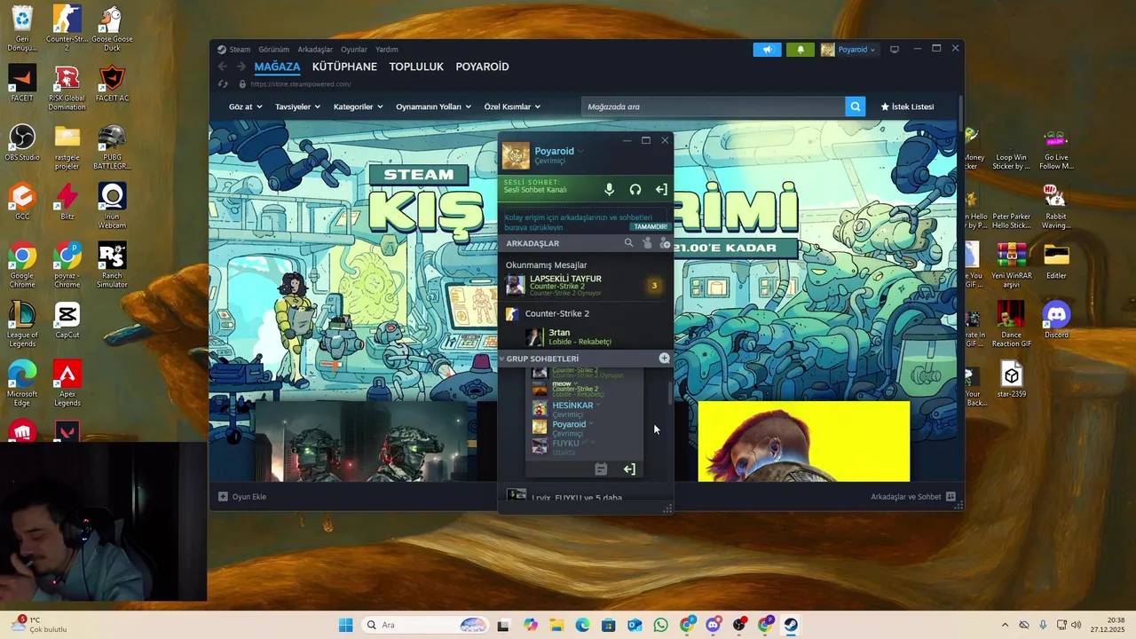Expand the Özel Kısımlar dropdown
The image size is (1136, 639).
click(512, 106)
